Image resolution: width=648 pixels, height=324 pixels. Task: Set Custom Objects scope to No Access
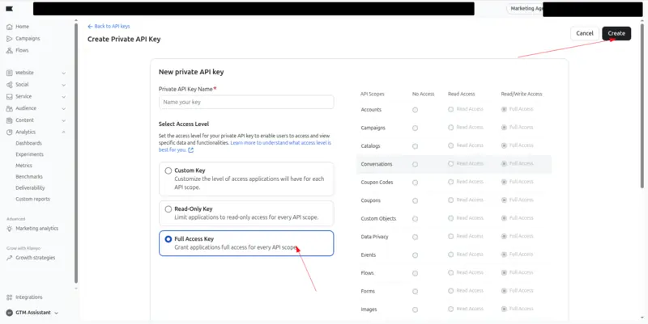pyautogui.click(x=415, y=219)
